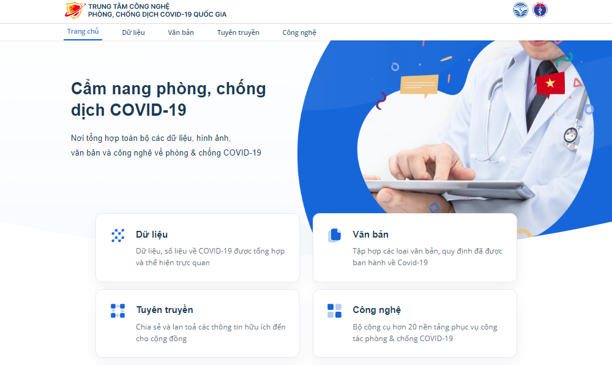This screenshot has height=365, width=612.
Task: Select Công nghệ in navigation bar
Action: 299,32
